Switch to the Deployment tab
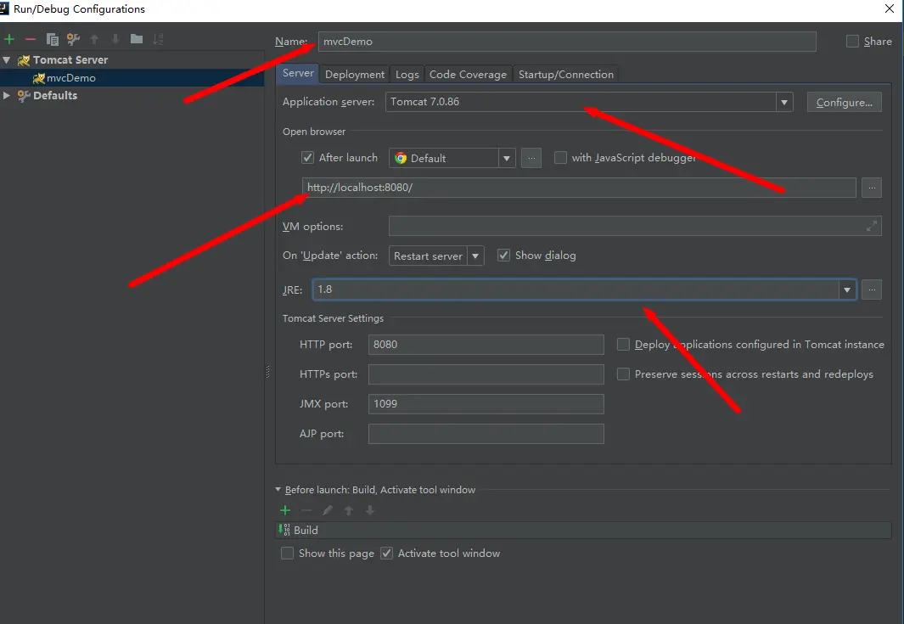 point(355,75)
